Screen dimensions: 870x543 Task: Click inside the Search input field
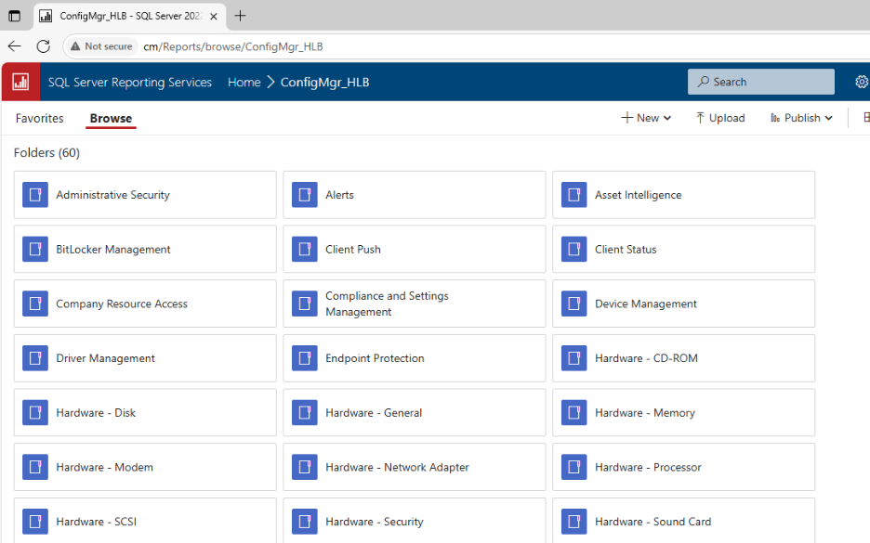(x=762, y=82)
